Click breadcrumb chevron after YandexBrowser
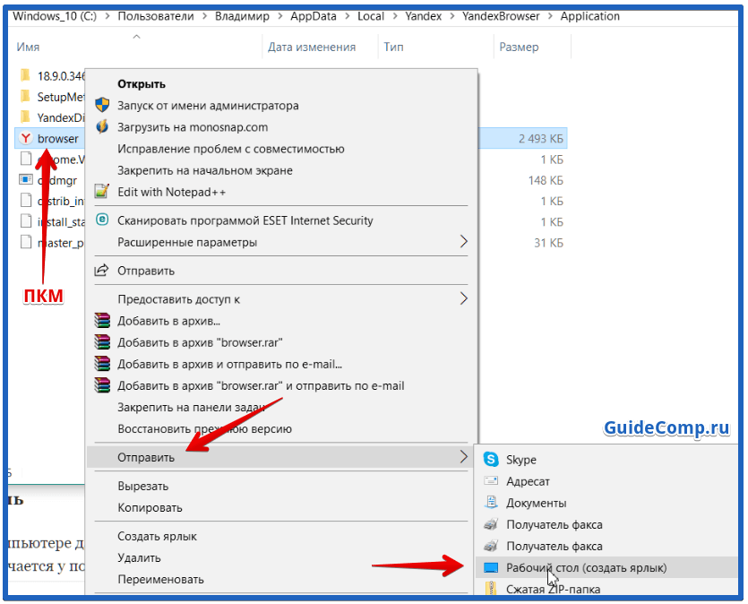 coord(550,16)
